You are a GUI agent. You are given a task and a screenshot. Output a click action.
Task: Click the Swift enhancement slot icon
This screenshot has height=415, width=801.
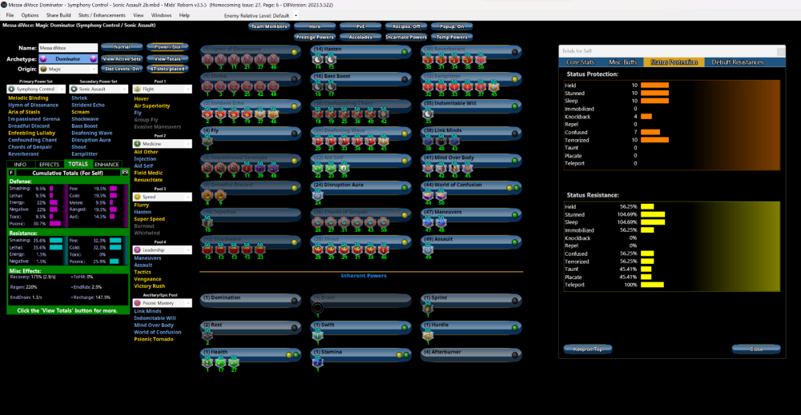318,337
